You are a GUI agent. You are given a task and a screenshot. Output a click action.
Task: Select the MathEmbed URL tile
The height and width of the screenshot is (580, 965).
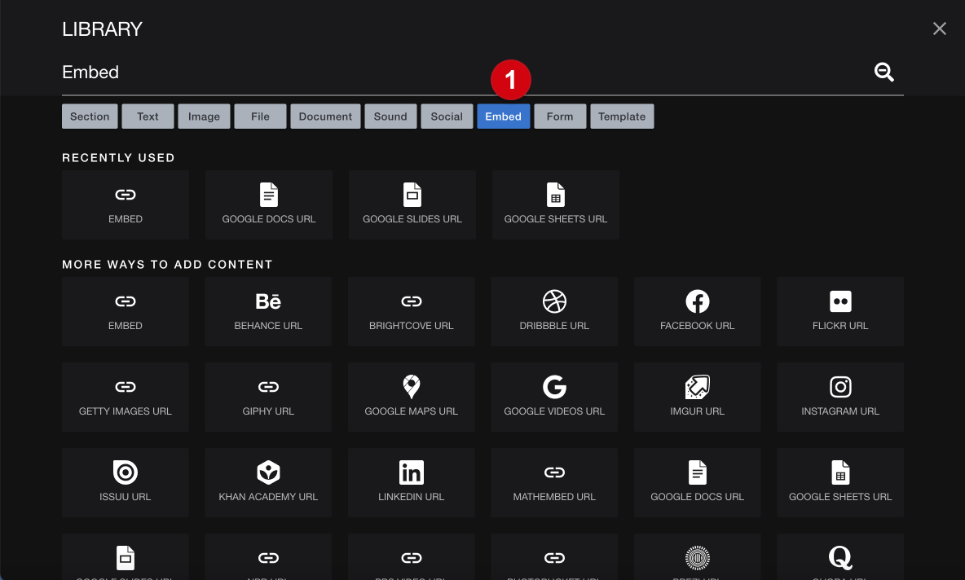tap(554, 482)
